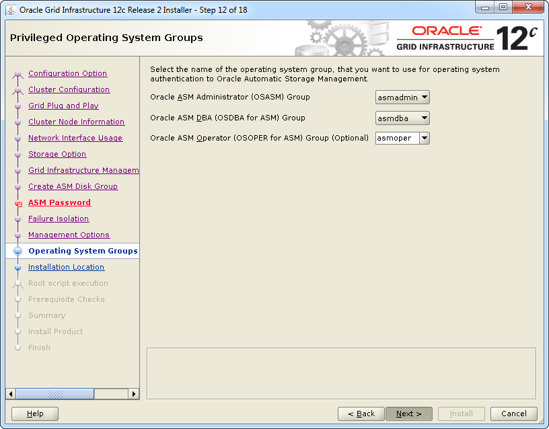Screen dimensions: 549x429
Task: Open the Installation Location step
Action: click(66, 267)
